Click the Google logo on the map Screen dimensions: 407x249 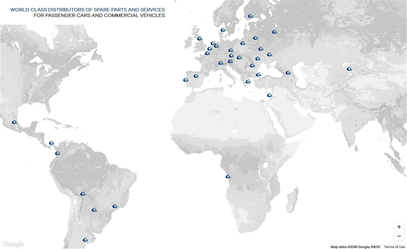pyautogui.click(x=13, y=244)
